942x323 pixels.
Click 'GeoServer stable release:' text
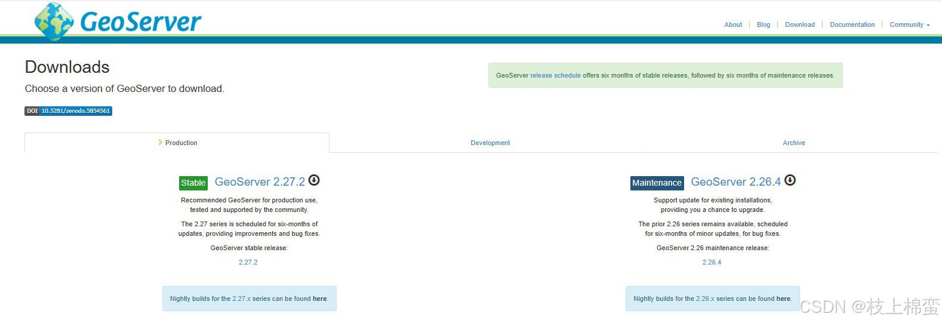tap(249, 248)
